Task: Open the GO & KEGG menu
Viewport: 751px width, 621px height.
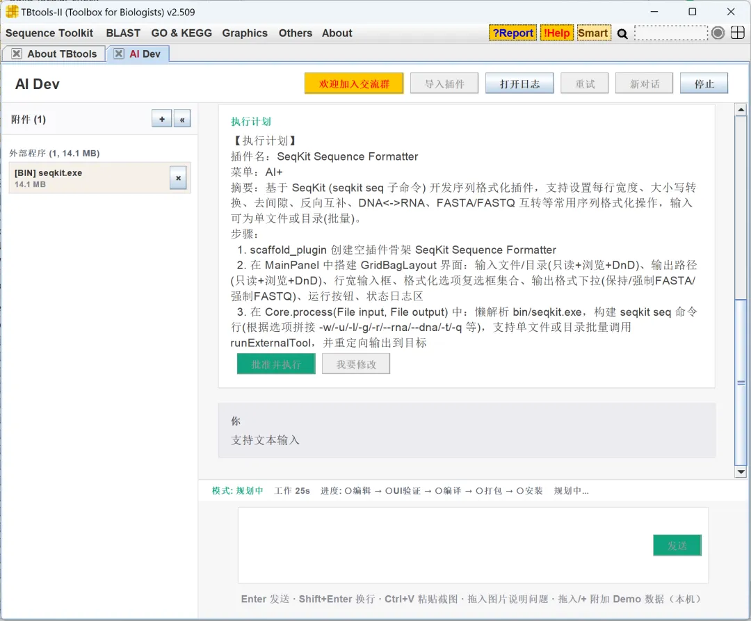Action: pyautogui.click(x=181, y=33)
